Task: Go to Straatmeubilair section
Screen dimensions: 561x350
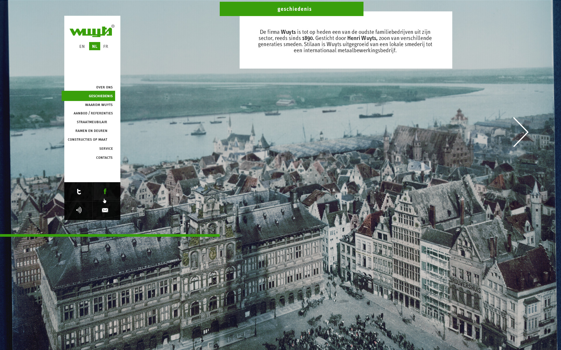Action: coord(92,122)
